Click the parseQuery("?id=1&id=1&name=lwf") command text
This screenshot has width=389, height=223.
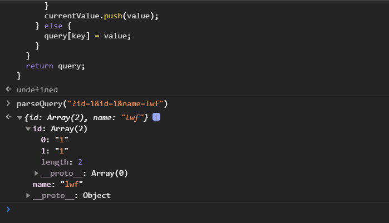[92, 103]
